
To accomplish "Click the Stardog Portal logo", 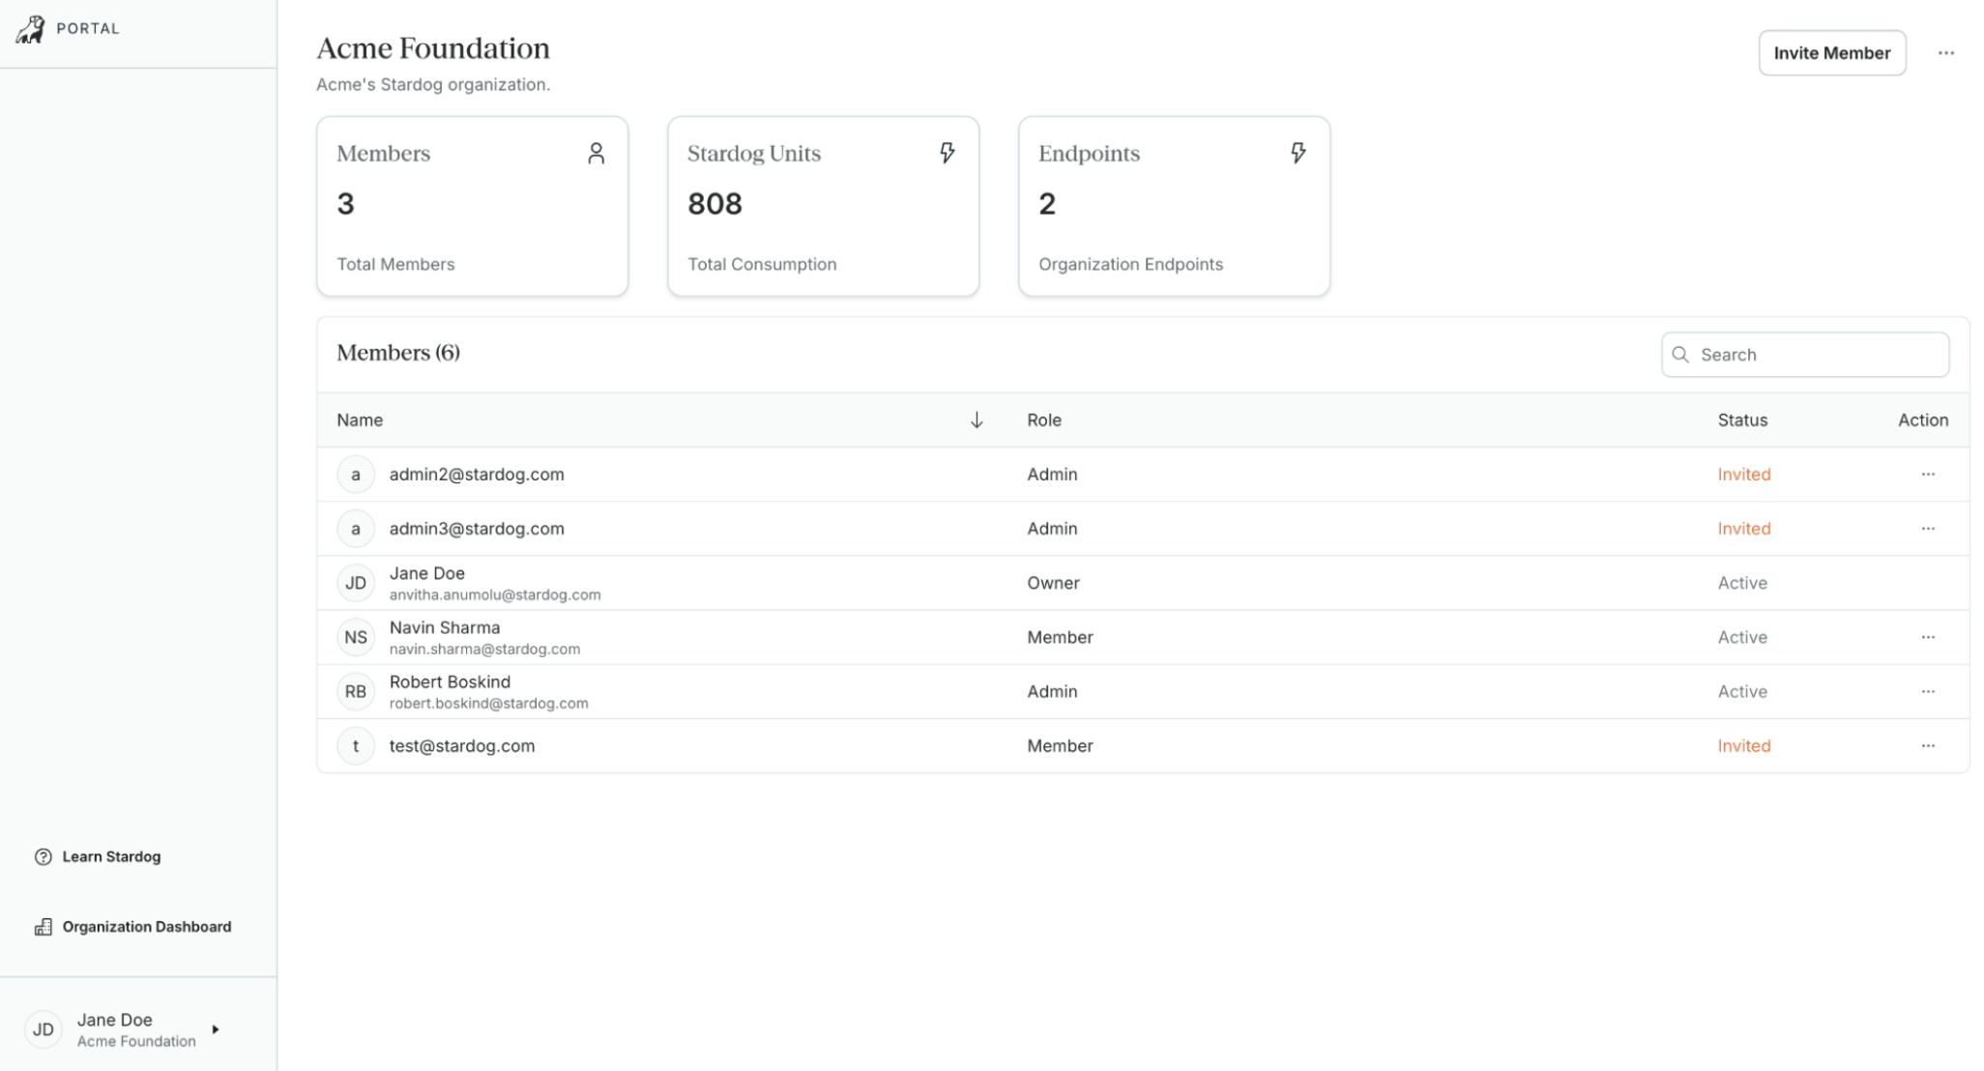I will pos(30,29).
